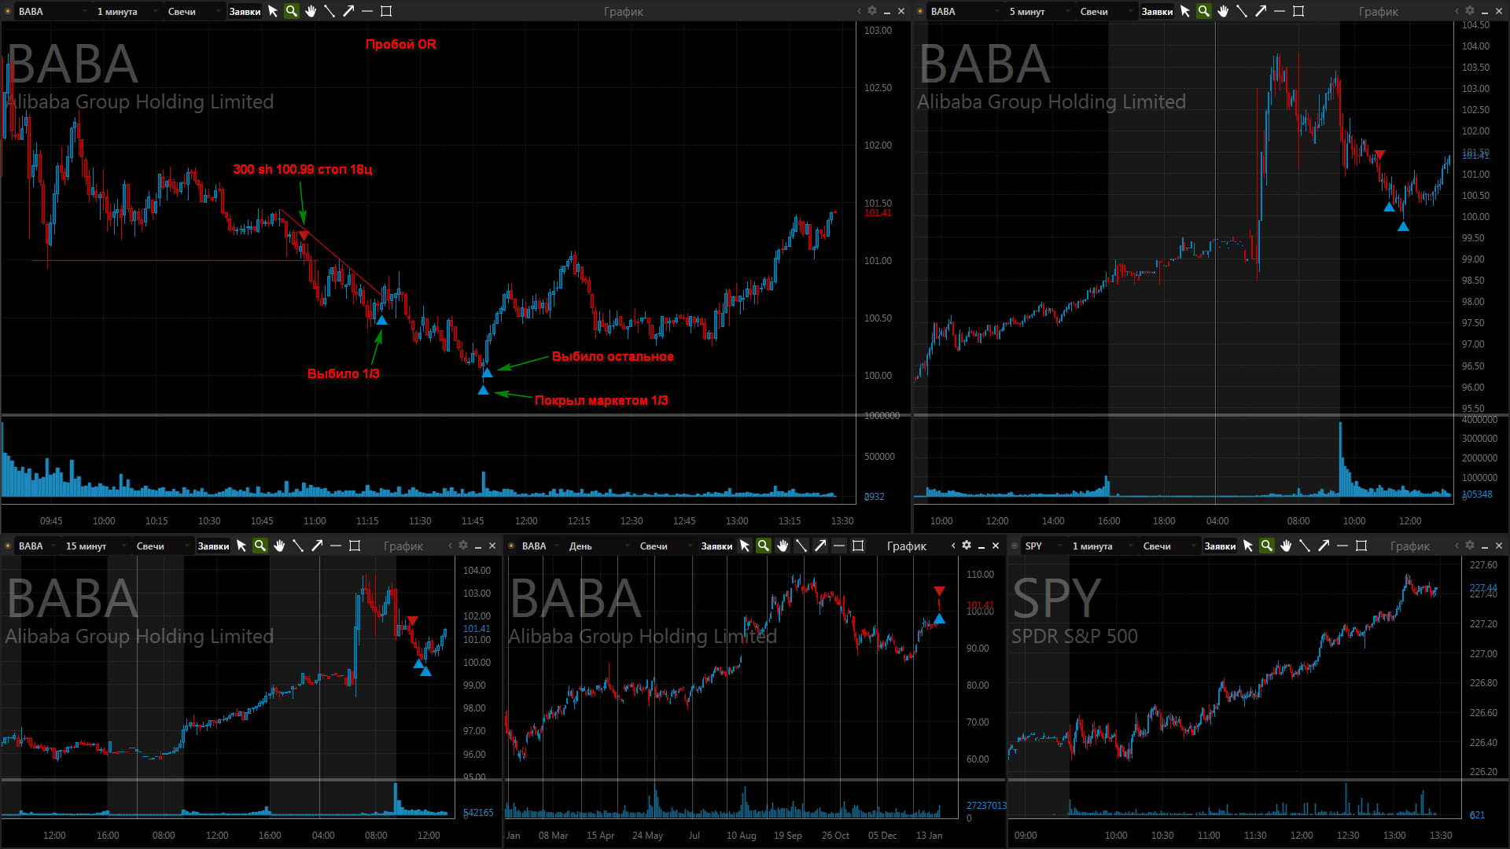The image size is (1510, 849).
Task: Open settings gear of BABA 15-minute chart
Action: [463, 546]
